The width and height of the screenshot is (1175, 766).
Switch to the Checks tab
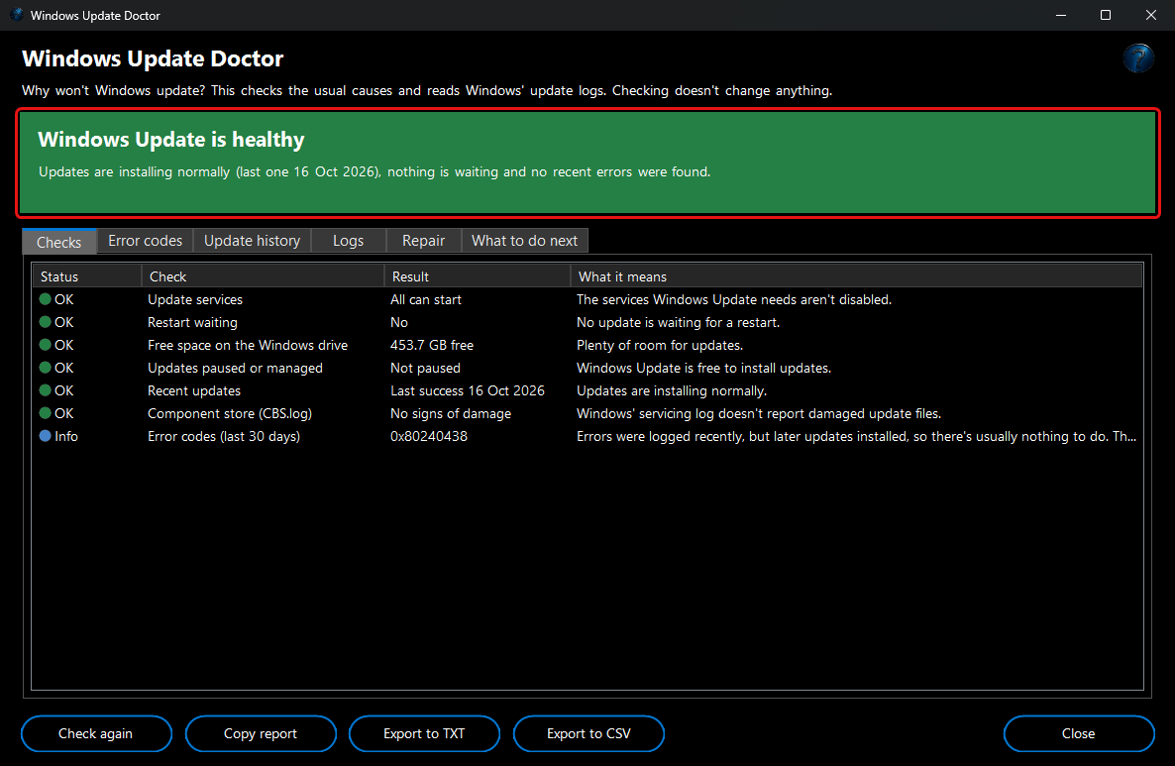pos(59,242)
